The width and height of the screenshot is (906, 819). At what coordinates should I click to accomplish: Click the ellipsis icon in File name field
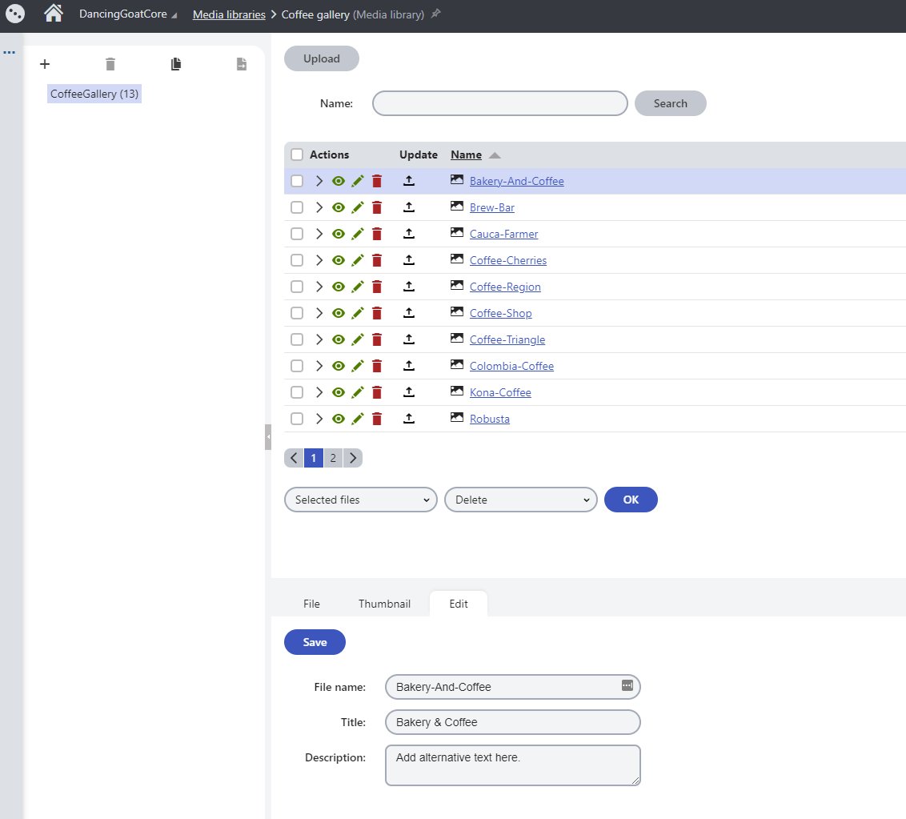627,685
